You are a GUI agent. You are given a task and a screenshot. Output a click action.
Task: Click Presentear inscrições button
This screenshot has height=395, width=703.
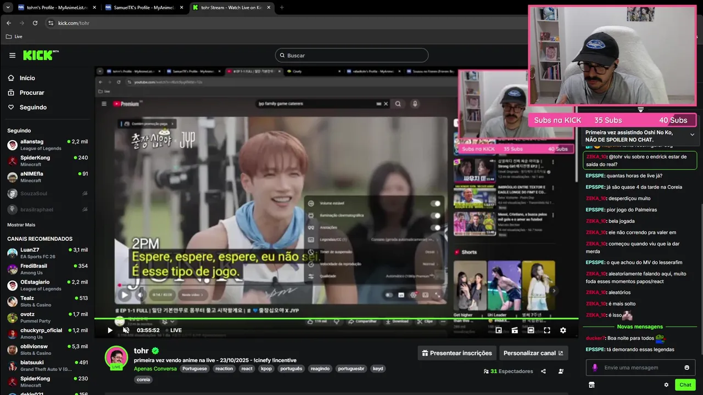[x=457, y=353]
